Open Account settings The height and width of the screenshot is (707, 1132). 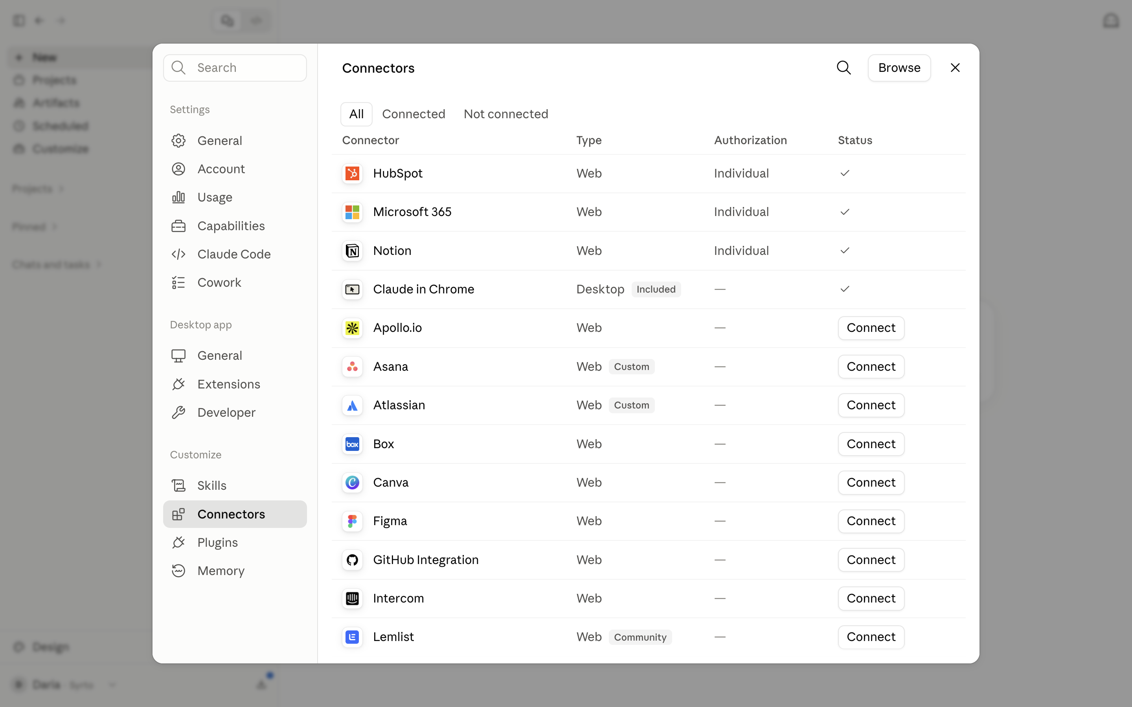(x=235, y=169)
